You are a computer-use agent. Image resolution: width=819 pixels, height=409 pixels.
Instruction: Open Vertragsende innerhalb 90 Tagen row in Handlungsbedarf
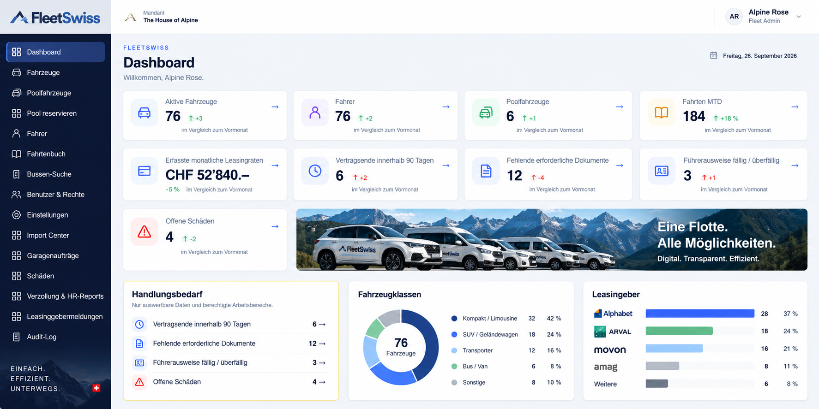pyautogui.click(x=229, y=324)
